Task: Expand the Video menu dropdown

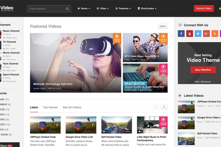Action: tap(102, 8)
